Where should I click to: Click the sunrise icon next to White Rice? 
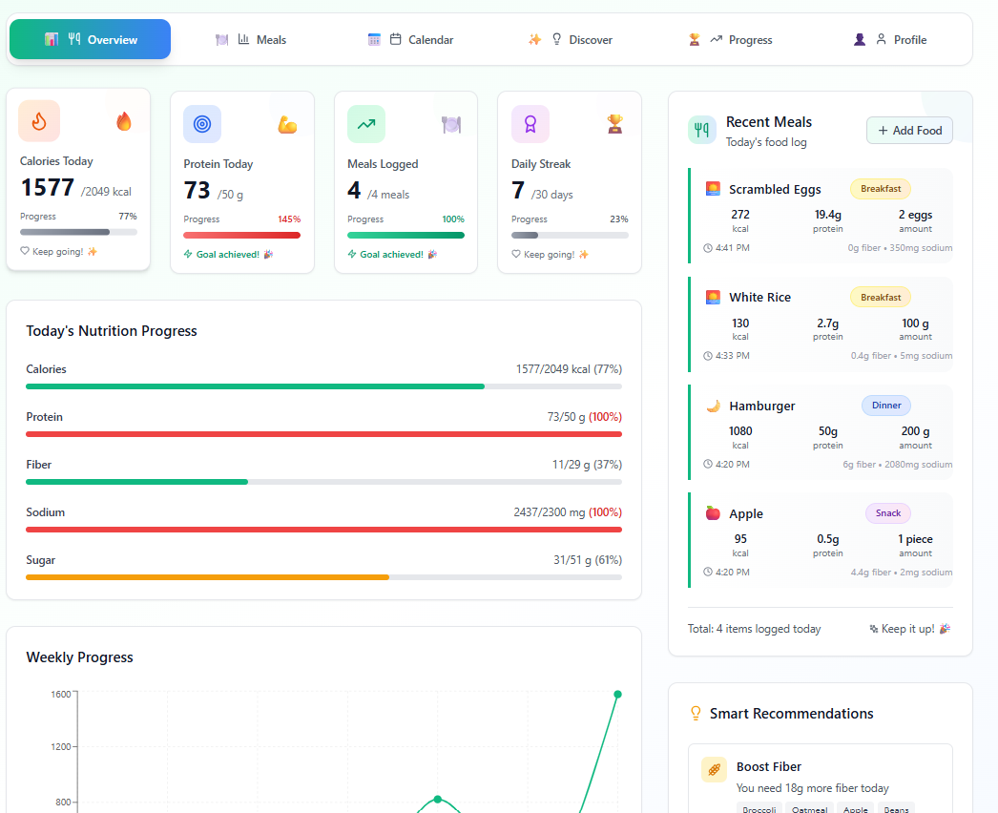713,297
